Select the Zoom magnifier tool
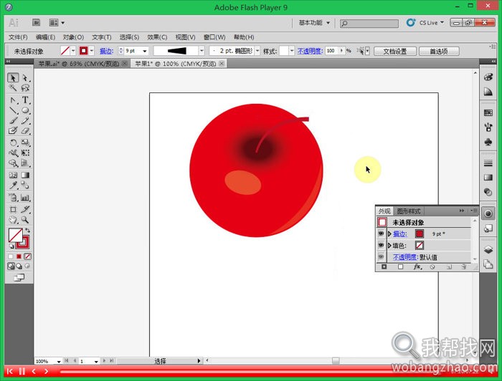This screenshot has height=381, width=502. (25, 220)
